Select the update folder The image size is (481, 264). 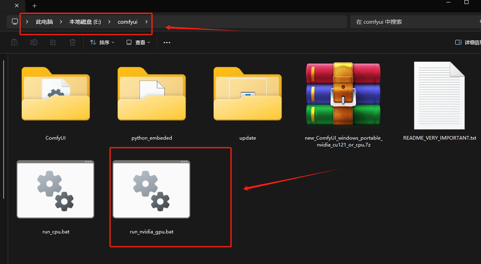[248, 103]
